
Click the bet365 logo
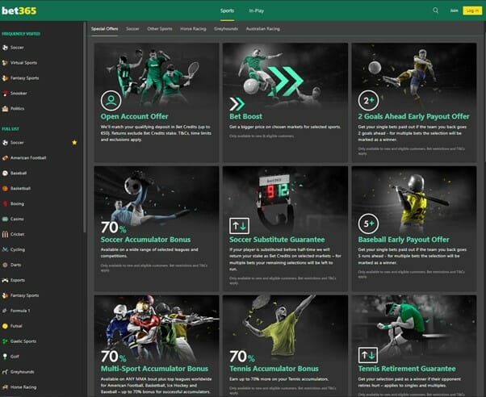(x=19, y=10)
